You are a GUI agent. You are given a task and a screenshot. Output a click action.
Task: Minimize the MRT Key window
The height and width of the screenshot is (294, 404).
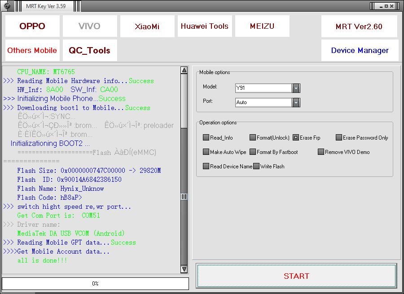pos(381,6)
